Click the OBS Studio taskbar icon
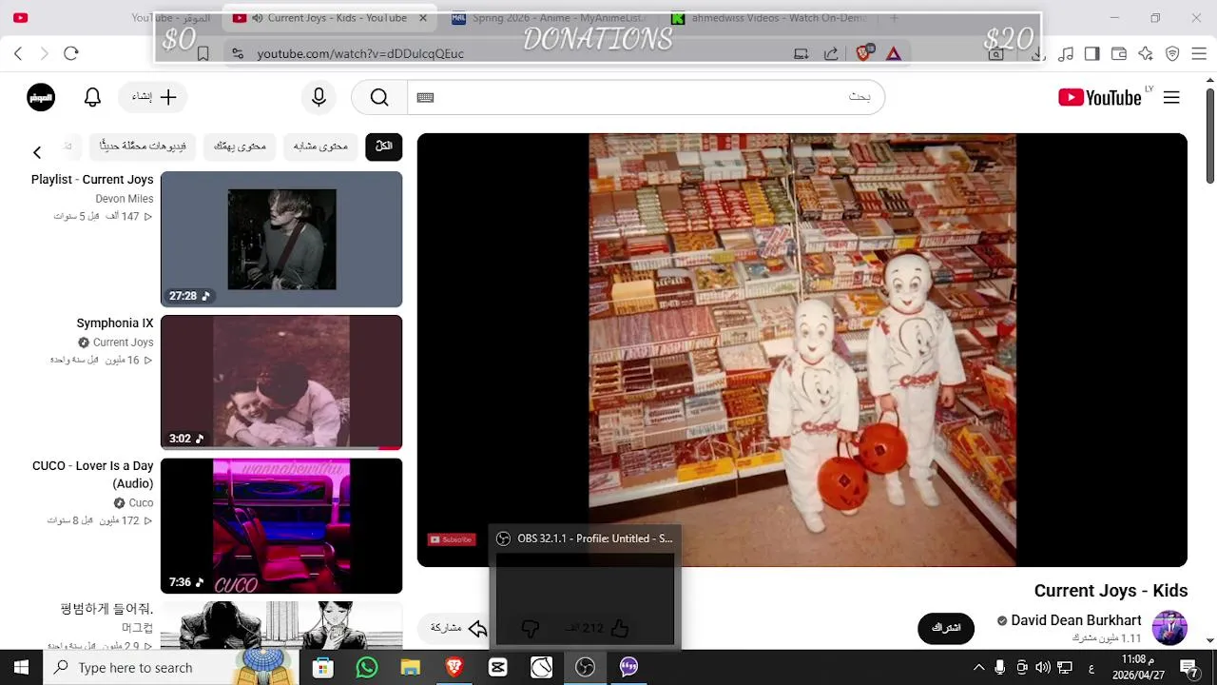Screen dimensions: 1217x685 [x=585, y=667]
